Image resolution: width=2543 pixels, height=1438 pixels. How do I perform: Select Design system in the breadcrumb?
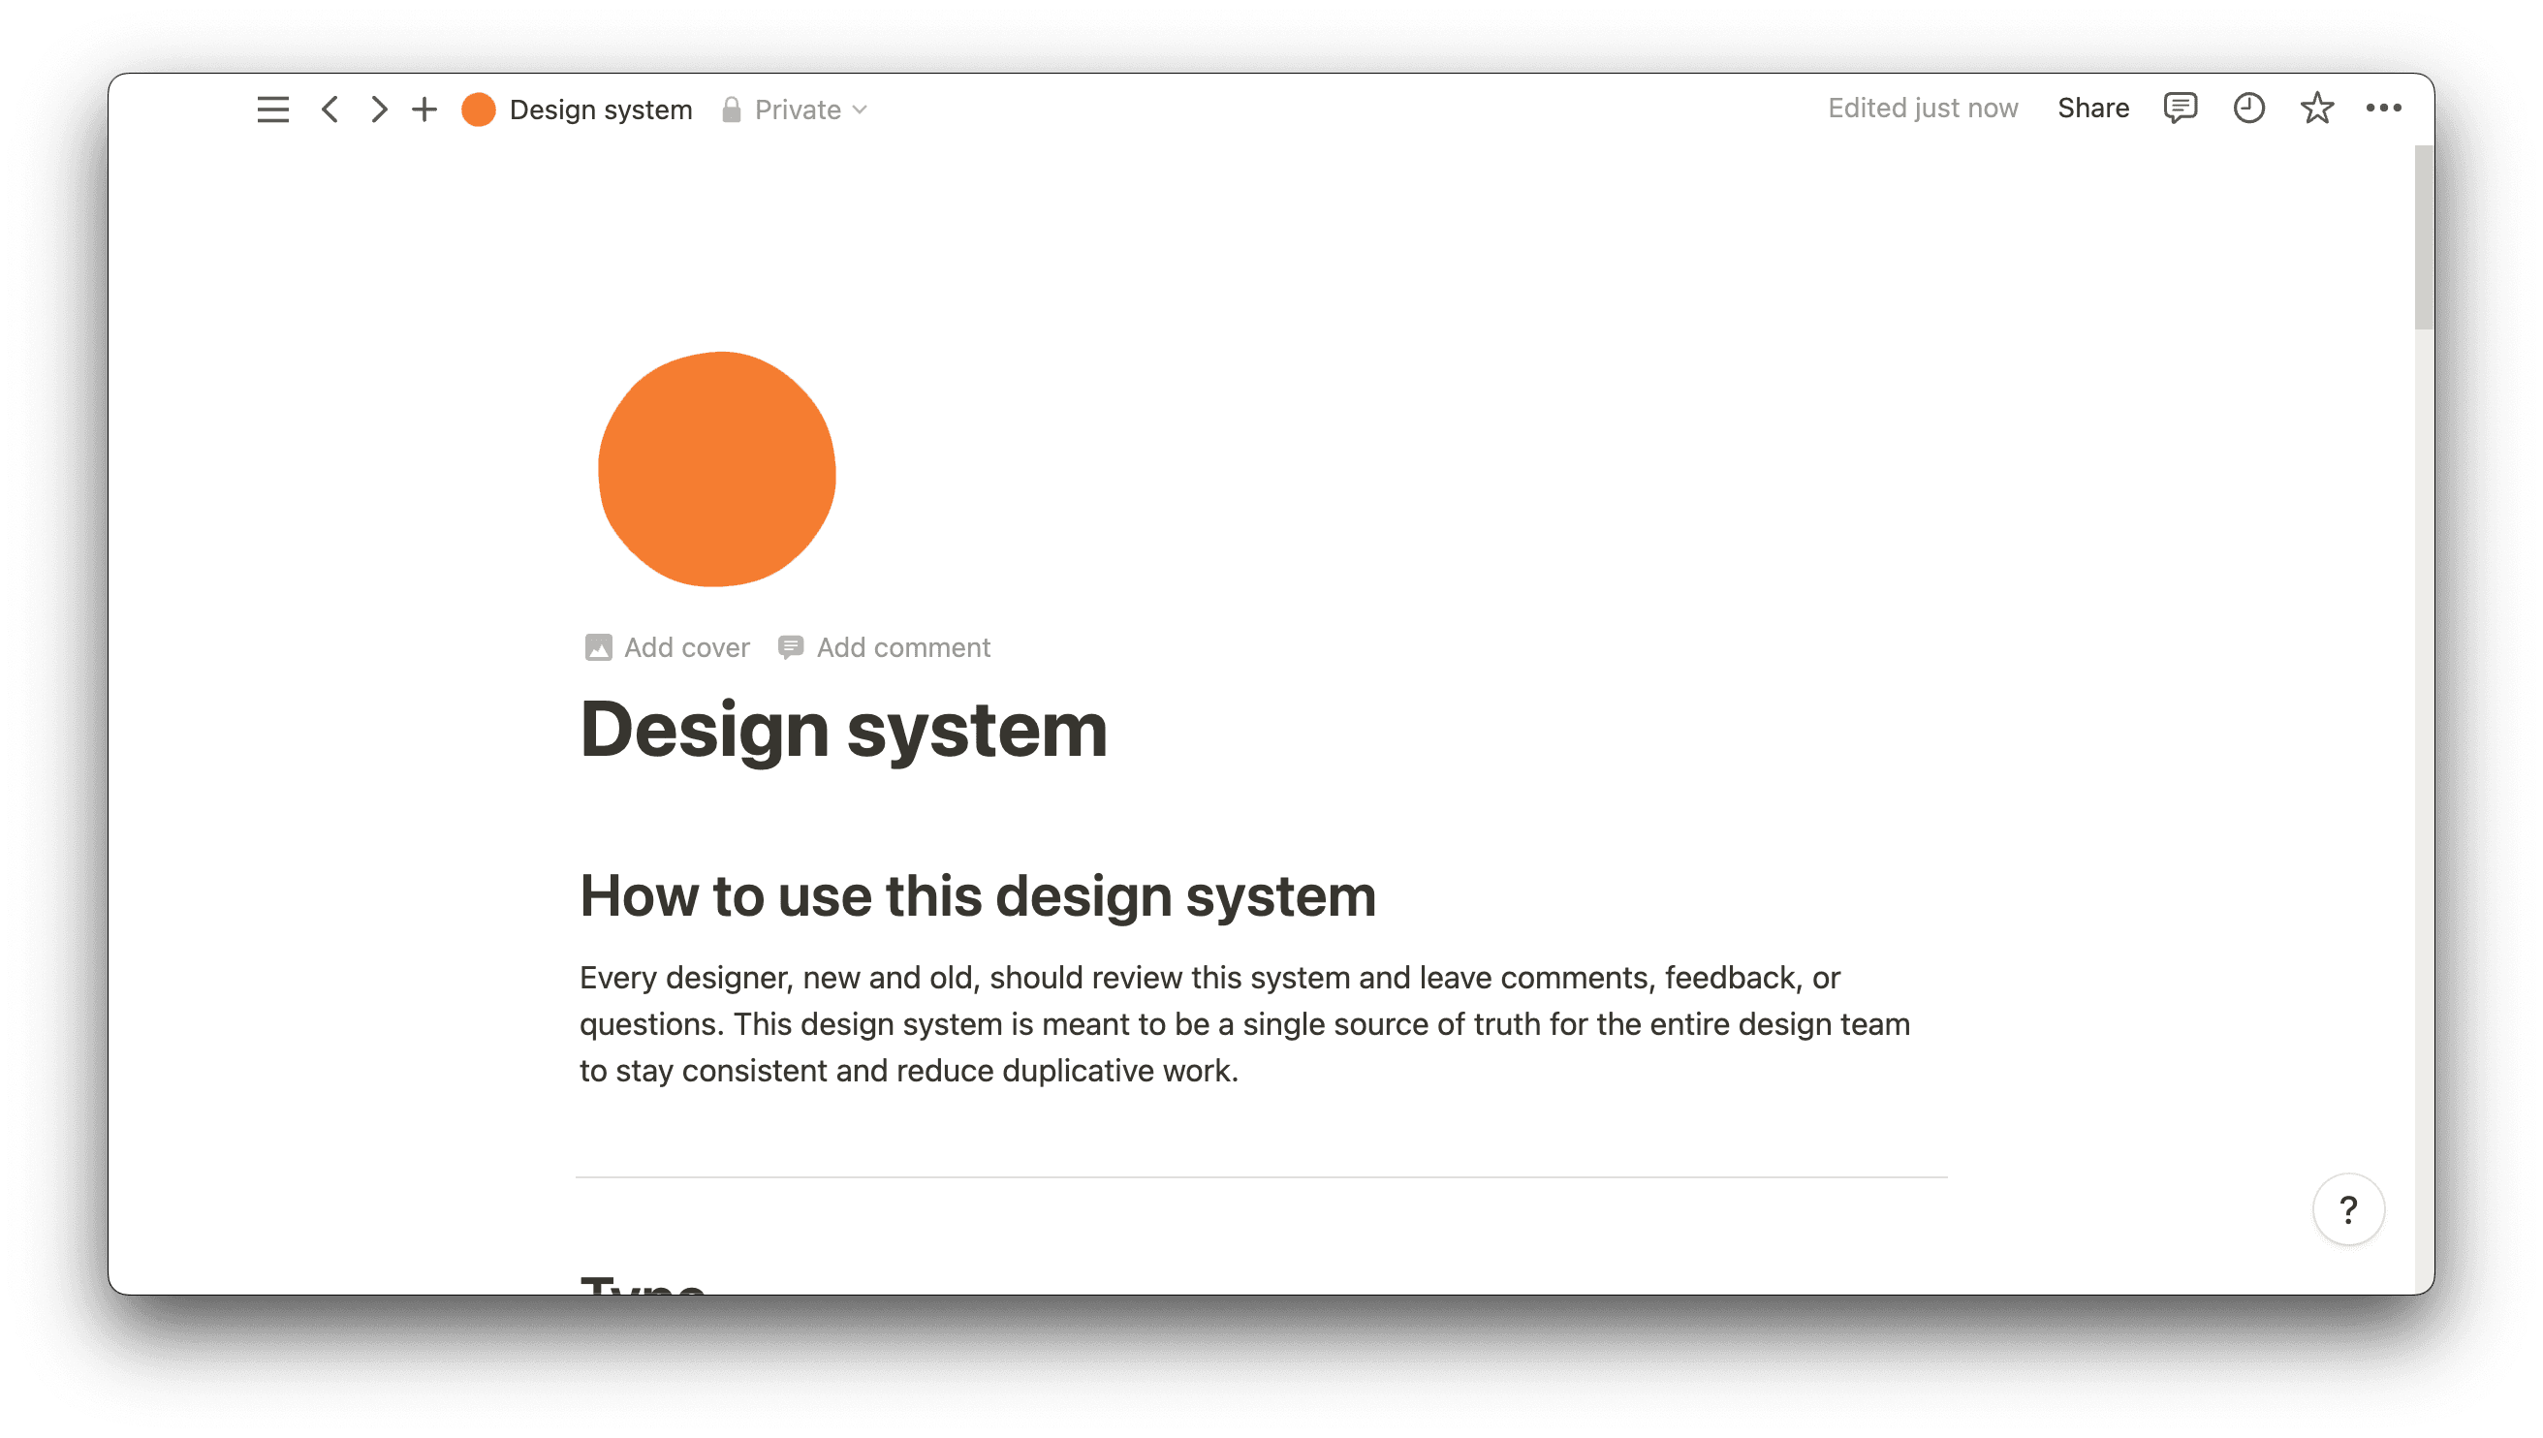(601, 109)
